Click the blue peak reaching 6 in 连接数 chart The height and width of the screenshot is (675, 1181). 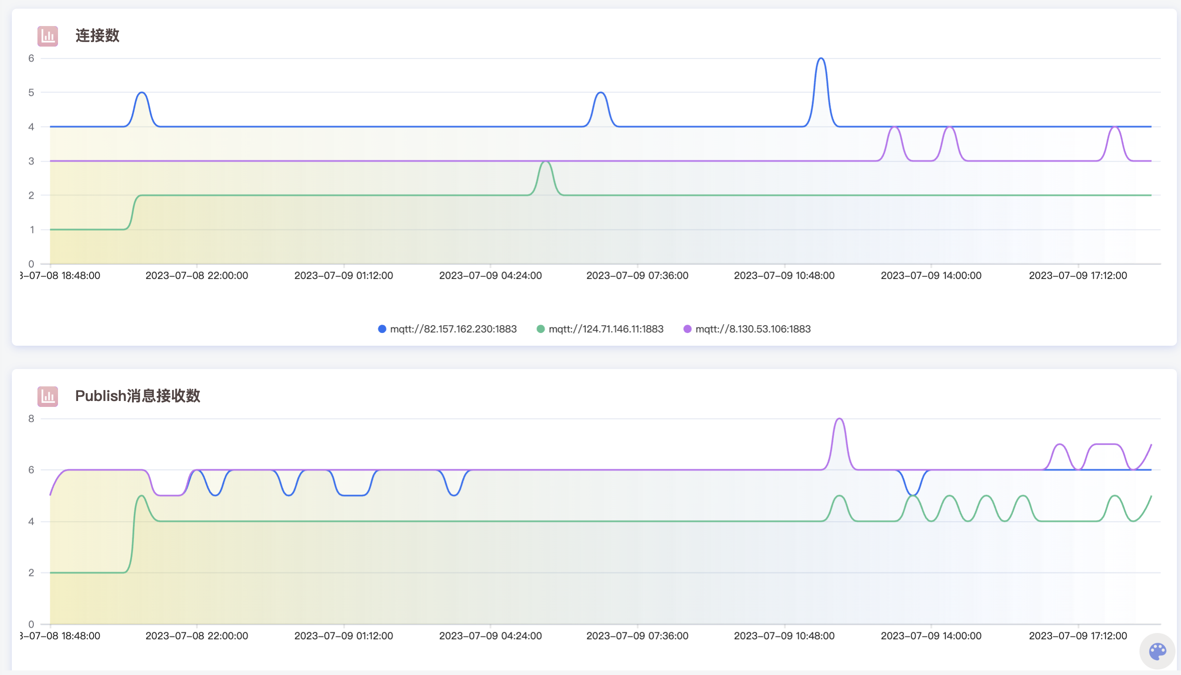pos(821,59)
